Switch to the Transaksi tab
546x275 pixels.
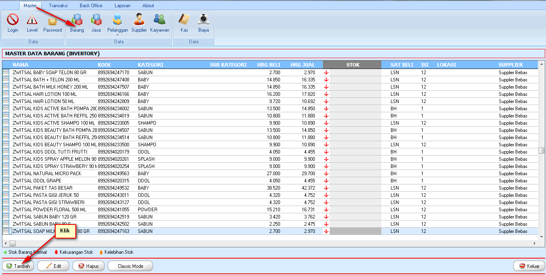pyautogui.click(x=58, y=5)
